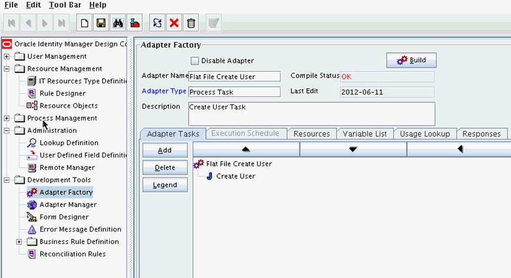
Task: Click the Oracle logo at tree root
Action: pos(7,44)
